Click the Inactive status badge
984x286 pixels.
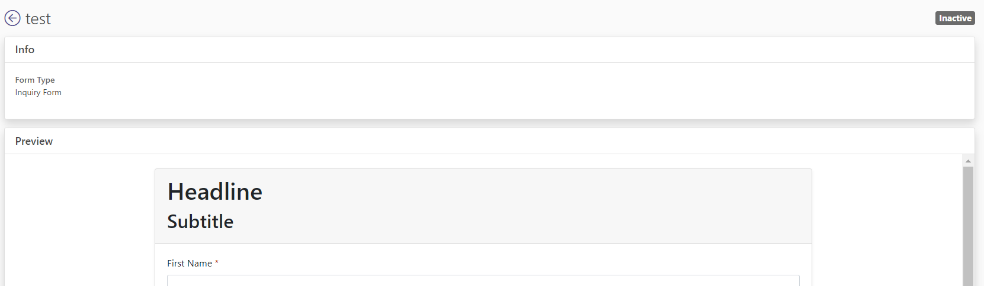pyautogui.click(x=955, y=18)
